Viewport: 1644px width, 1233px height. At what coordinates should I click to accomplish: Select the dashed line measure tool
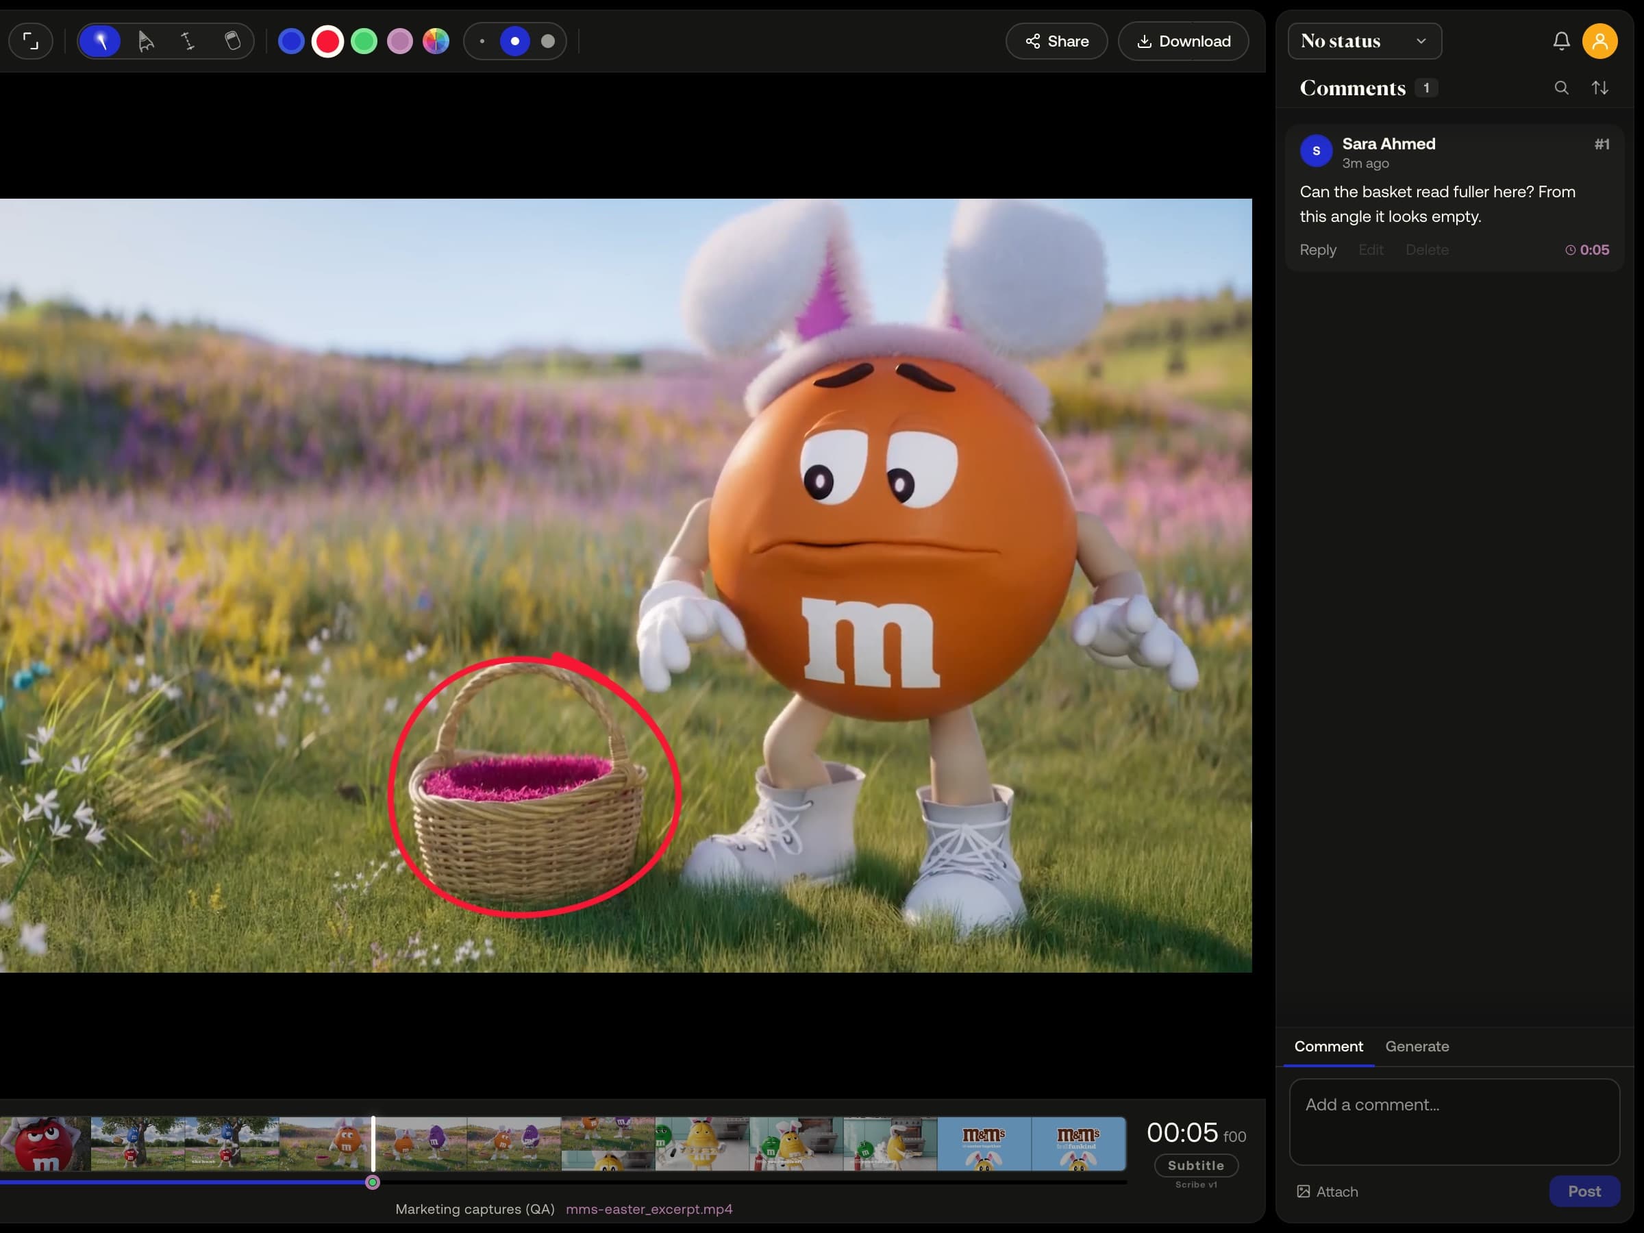[x=189, y=41]
